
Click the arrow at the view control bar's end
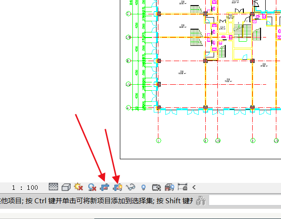[194, 188]
